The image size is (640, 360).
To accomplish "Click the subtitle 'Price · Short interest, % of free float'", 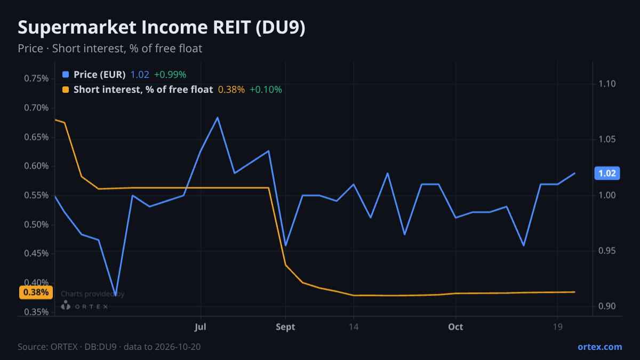I will 110,49.
